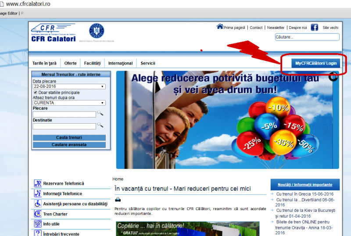The width and height of the screenshot is (351, 236).
Task: Expand the CURENTA hour dropdown
Action: coord(69,103)
